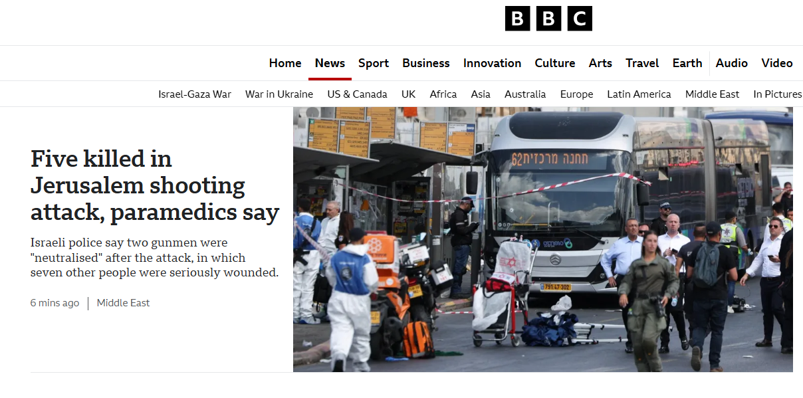This screenshot has width=803, height=398.
Task: Select Culture in top navigation
Action: pyautogui.click(x=555, y=63)
